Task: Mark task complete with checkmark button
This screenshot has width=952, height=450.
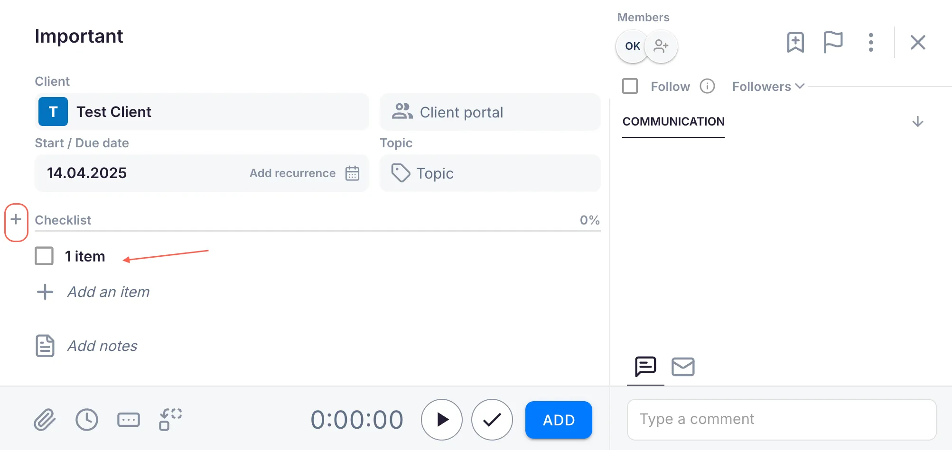Action: click(x=492, y=420)
